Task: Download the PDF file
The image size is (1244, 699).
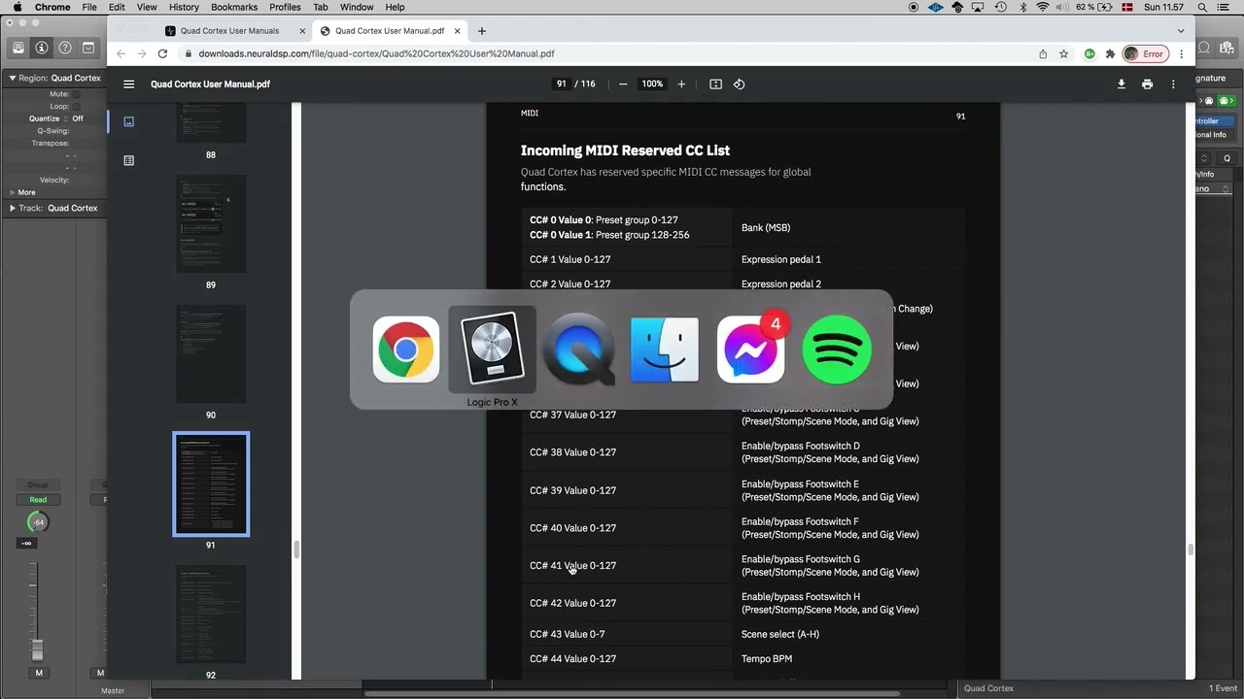Action: tap(1122, 84)
